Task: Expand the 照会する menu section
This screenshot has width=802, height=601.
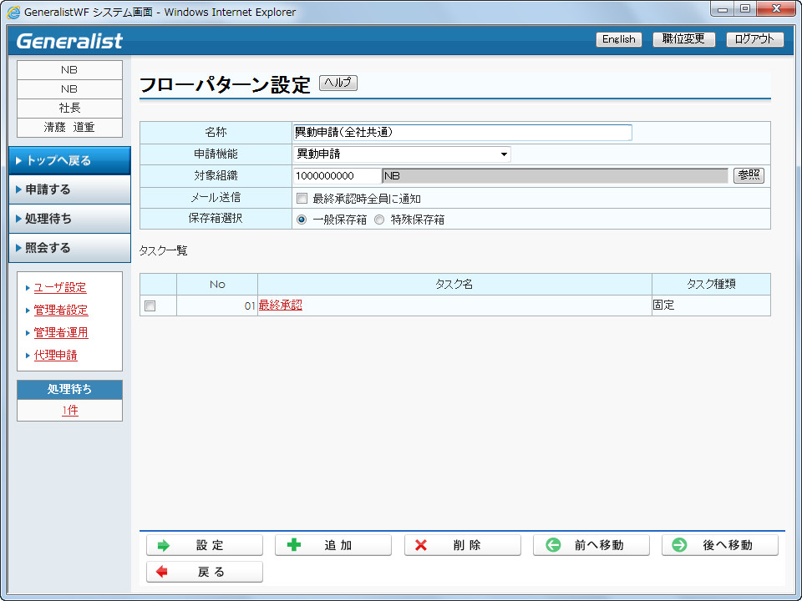Action: [x=69, y=248]
